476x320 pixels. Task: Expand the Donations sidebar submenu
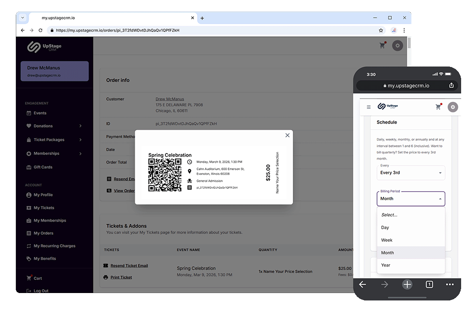pos(80,126)
